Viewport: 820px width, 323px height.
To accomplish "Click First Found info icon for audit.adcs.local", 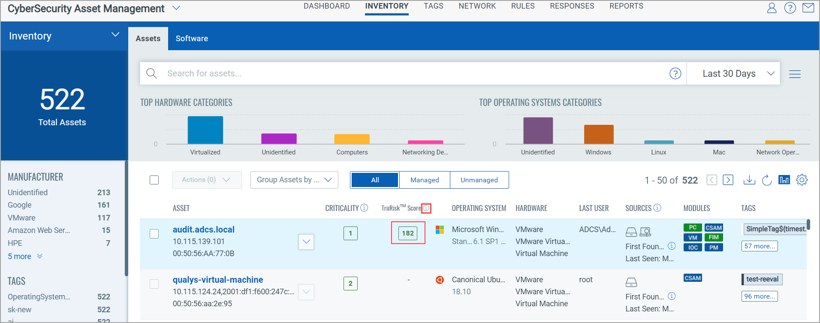I will coord(672,246).
